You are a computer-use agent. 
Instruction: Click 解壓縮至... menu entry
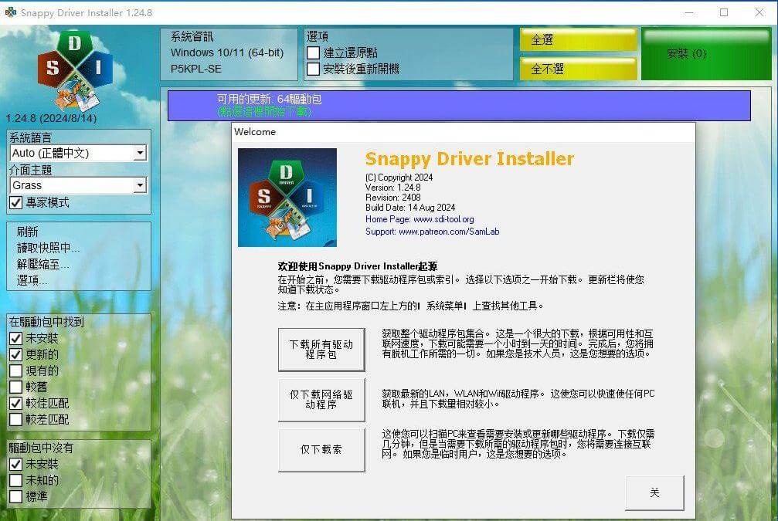(43, 264)
